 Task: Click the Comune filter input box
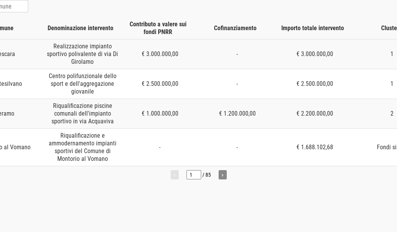pyautogui.click(x=13, y=6)
